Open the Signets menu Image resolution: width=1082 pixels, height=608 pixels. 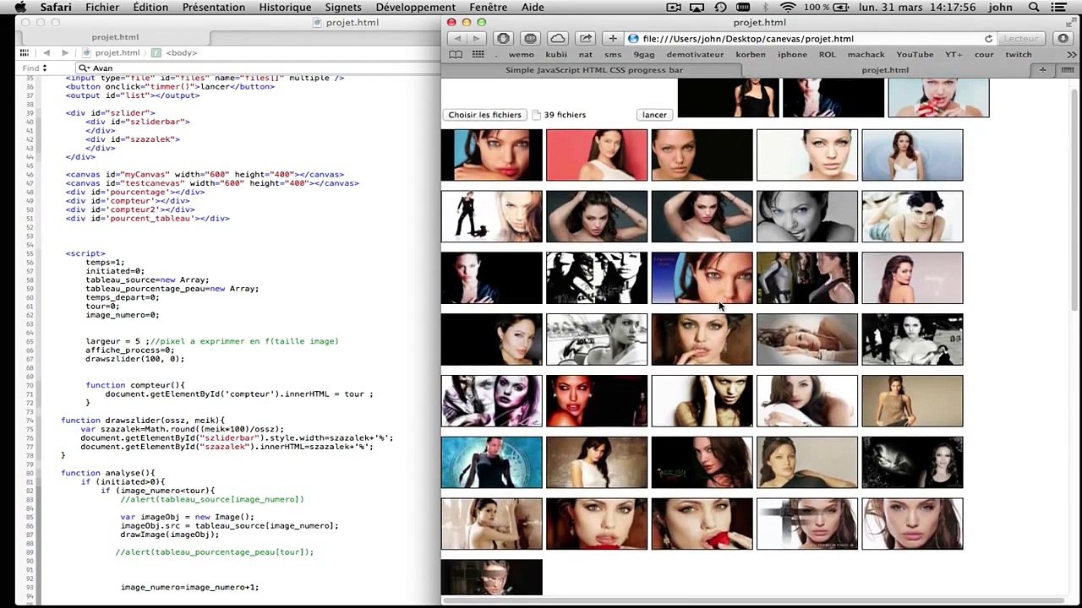coord(343,7)
